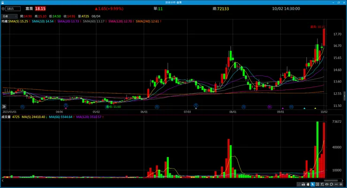Click the first dim icon in bottom toolbar

(299, 184)
